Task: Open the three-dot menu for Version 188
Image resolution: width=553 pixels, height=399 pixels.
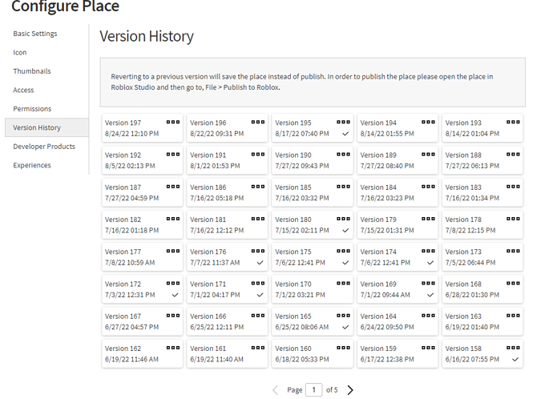Action: 513,154
